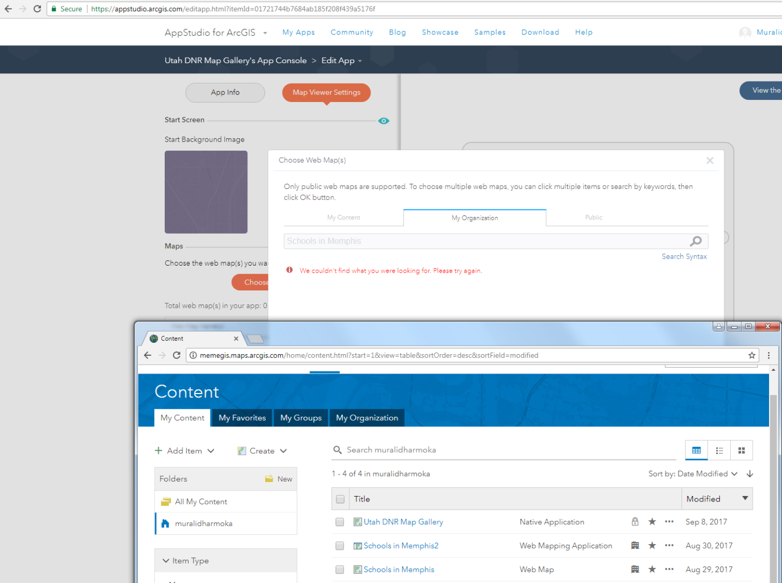Close the Content browser tab
Viewport: 782px width, 583px height.
coord(236,338)
